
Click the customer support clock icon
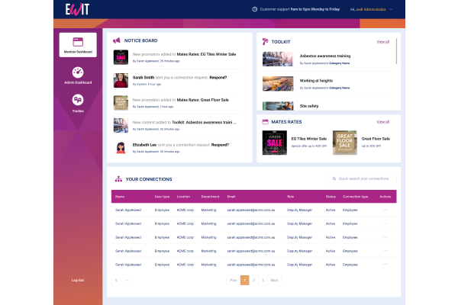[x=255, y=9]
